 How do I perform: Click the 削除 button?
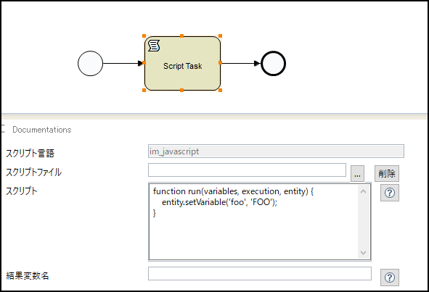pos(387,173)
